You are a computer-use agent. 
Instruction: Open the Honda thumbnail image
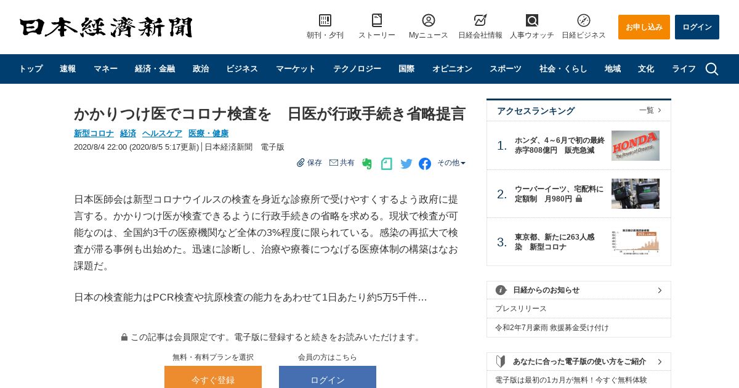click(x=636, y=145)
